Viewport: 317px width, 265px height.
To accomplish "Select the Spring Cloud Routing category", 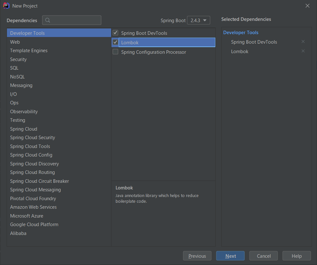I will point(59,172).
